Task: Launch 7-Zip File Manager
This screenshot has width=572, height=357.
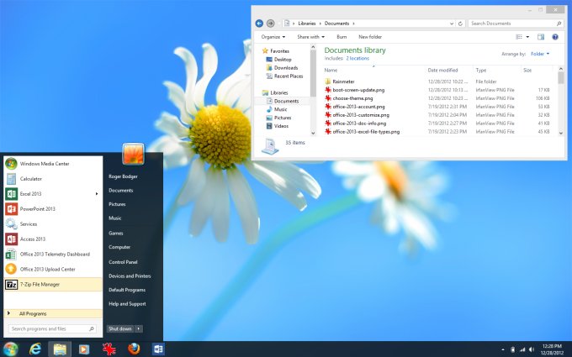Action: point(53,285)
